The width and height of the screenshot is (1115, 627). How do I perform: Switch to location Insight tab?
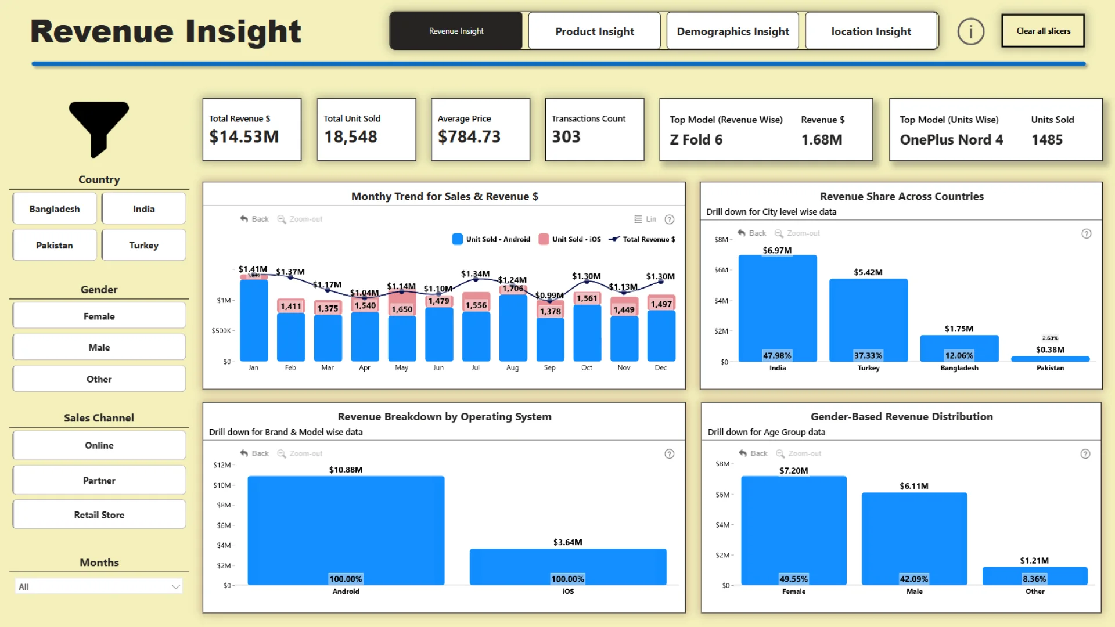pos(871,31)
